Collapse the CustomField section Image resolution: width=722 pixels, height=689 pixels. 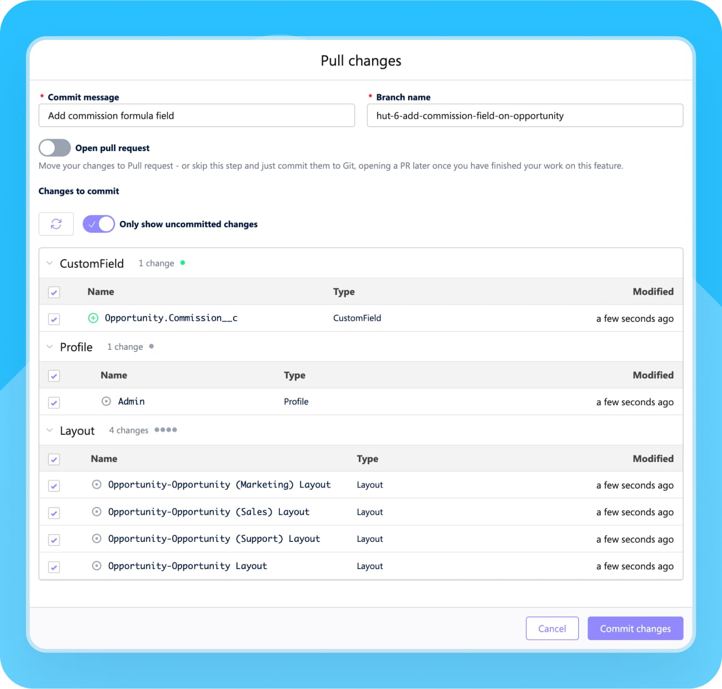pos(49,263)
